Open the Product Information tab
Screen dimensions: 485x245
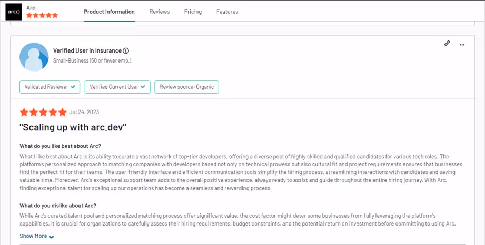109,12
